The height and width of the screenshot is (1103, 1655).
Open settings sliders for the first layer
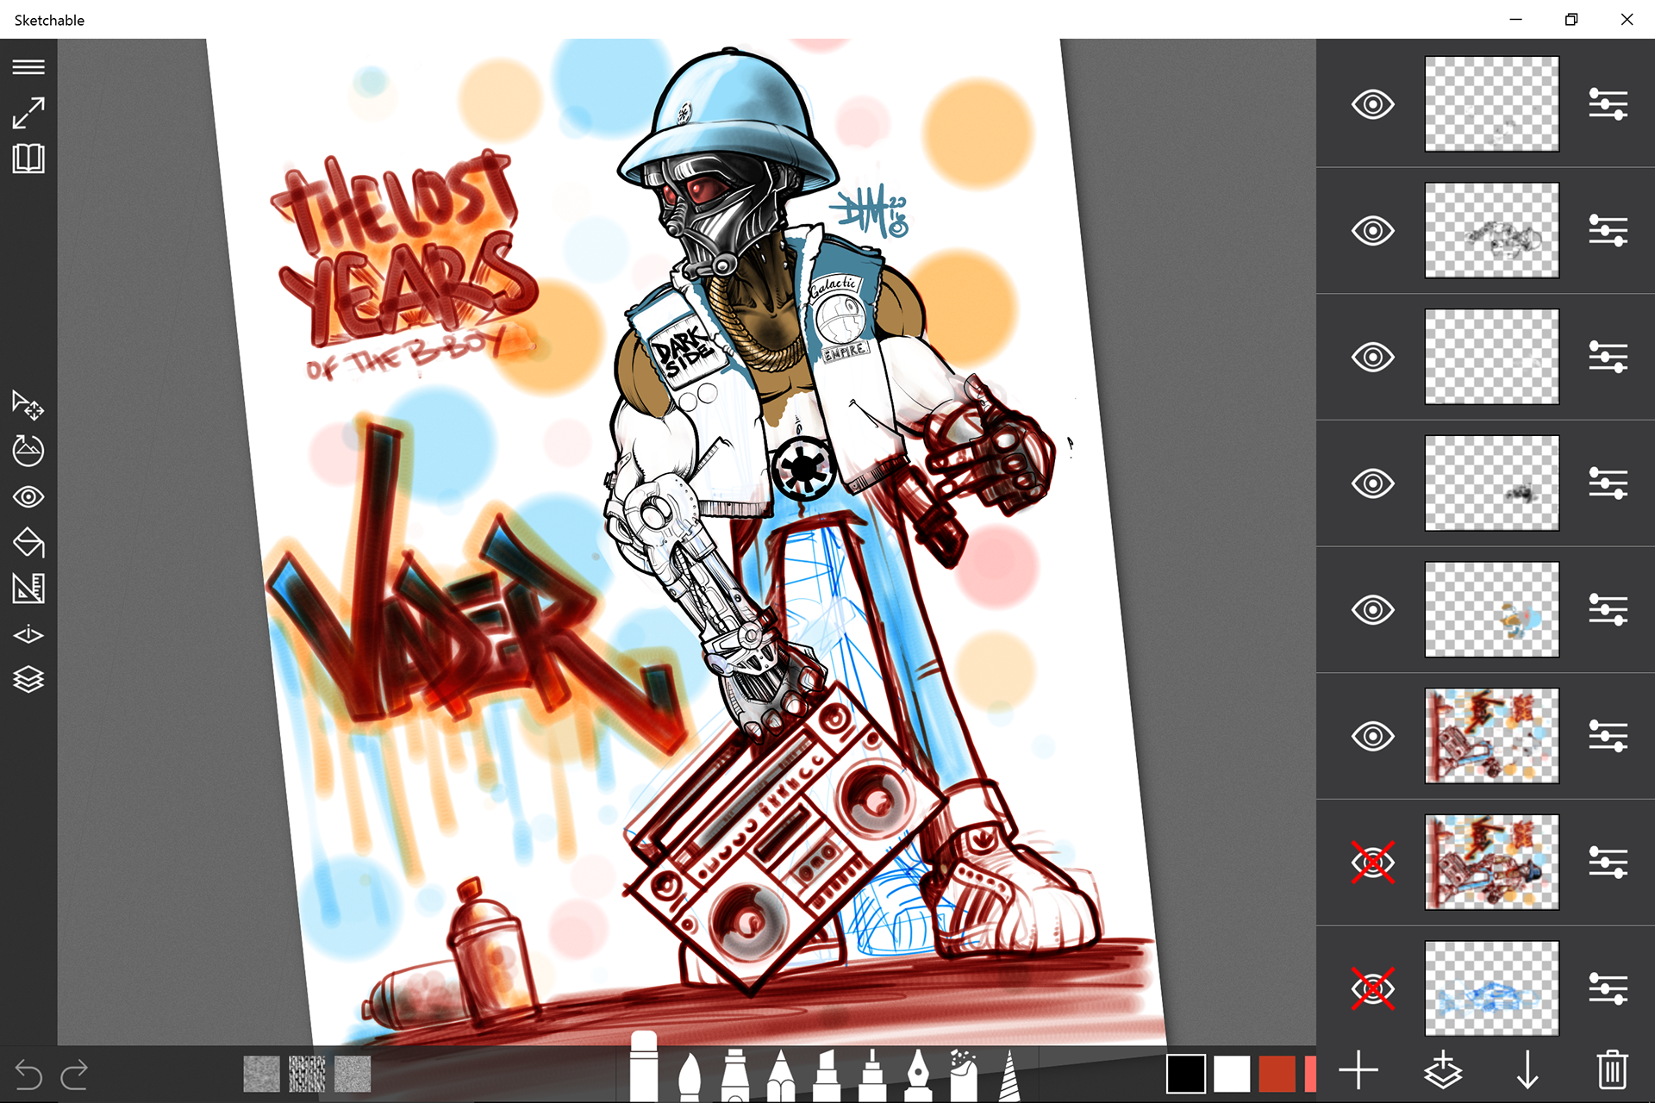point(1608,104)
